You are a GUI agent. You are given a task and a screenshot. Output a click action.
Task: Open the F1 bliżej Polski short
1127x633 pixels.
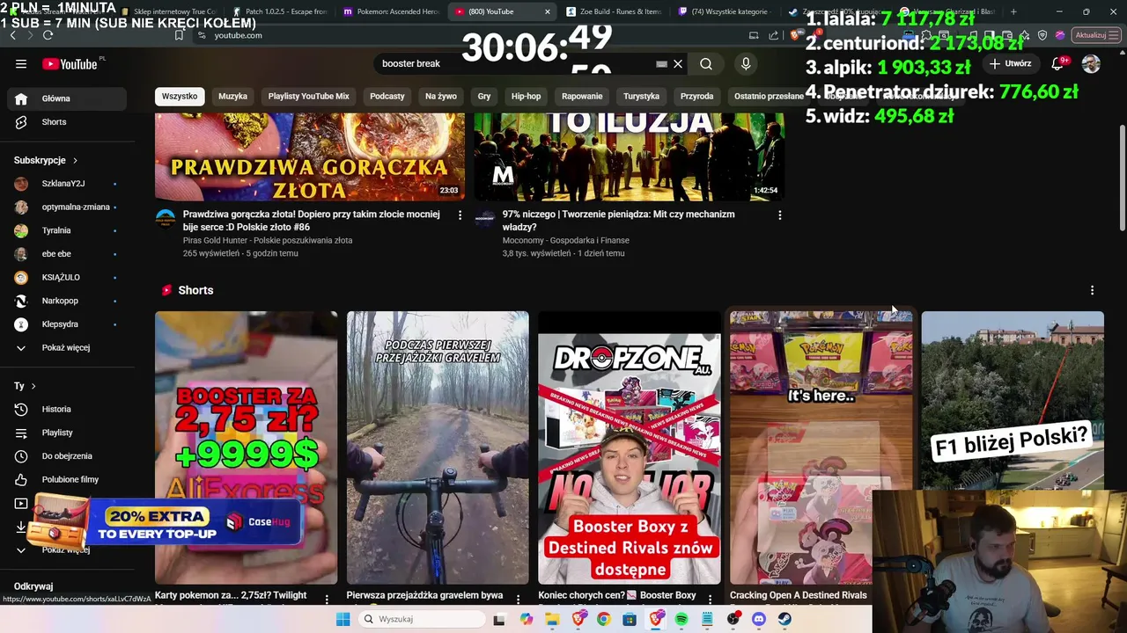1013,400
